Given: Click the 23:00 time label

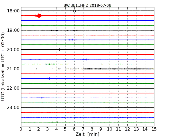Looking at the screenshot, I should 13,108.
